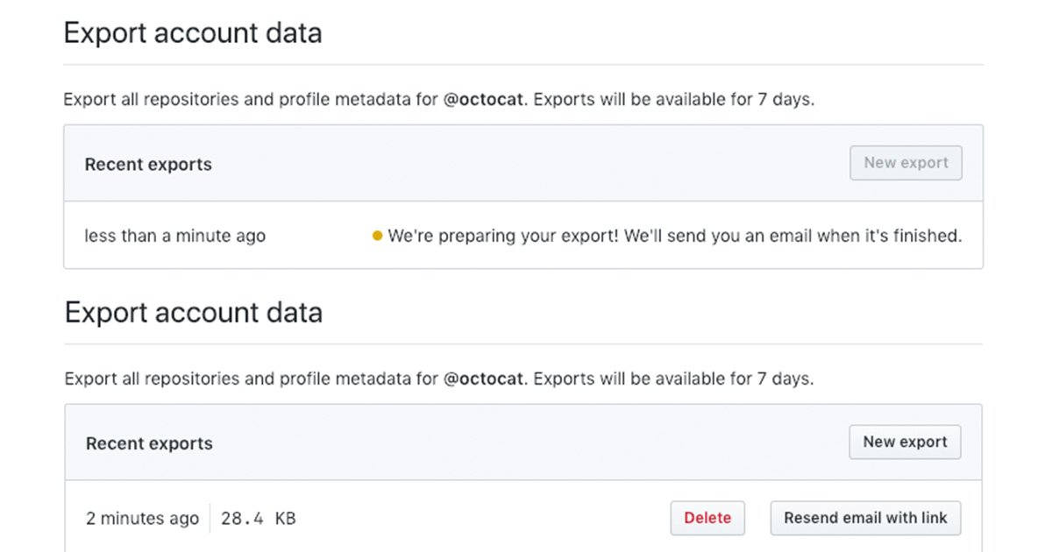Viewport: 1052px width, 552px height.
Task: Start a new export with the active button
Action: (x=905, y=442)
